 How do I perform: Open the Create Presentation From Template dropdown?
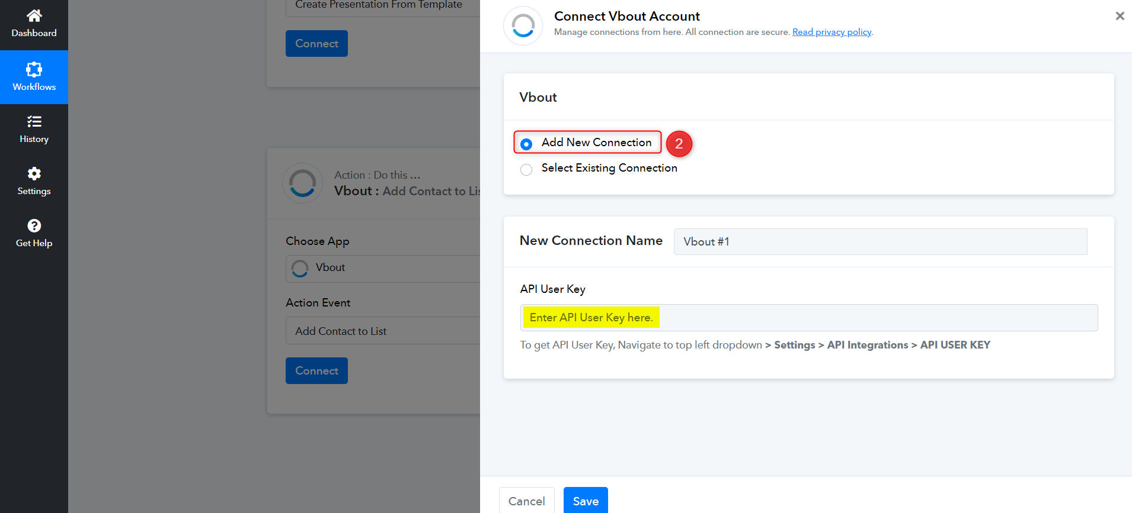point(382,6)
